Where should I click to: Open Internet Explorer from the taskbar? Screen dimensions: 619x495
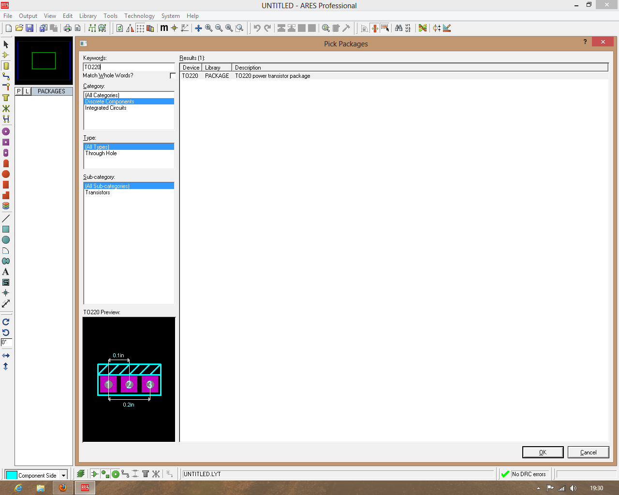[18, 488]
